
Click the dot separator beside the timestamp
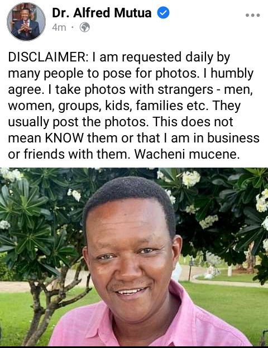pos(73,27)
